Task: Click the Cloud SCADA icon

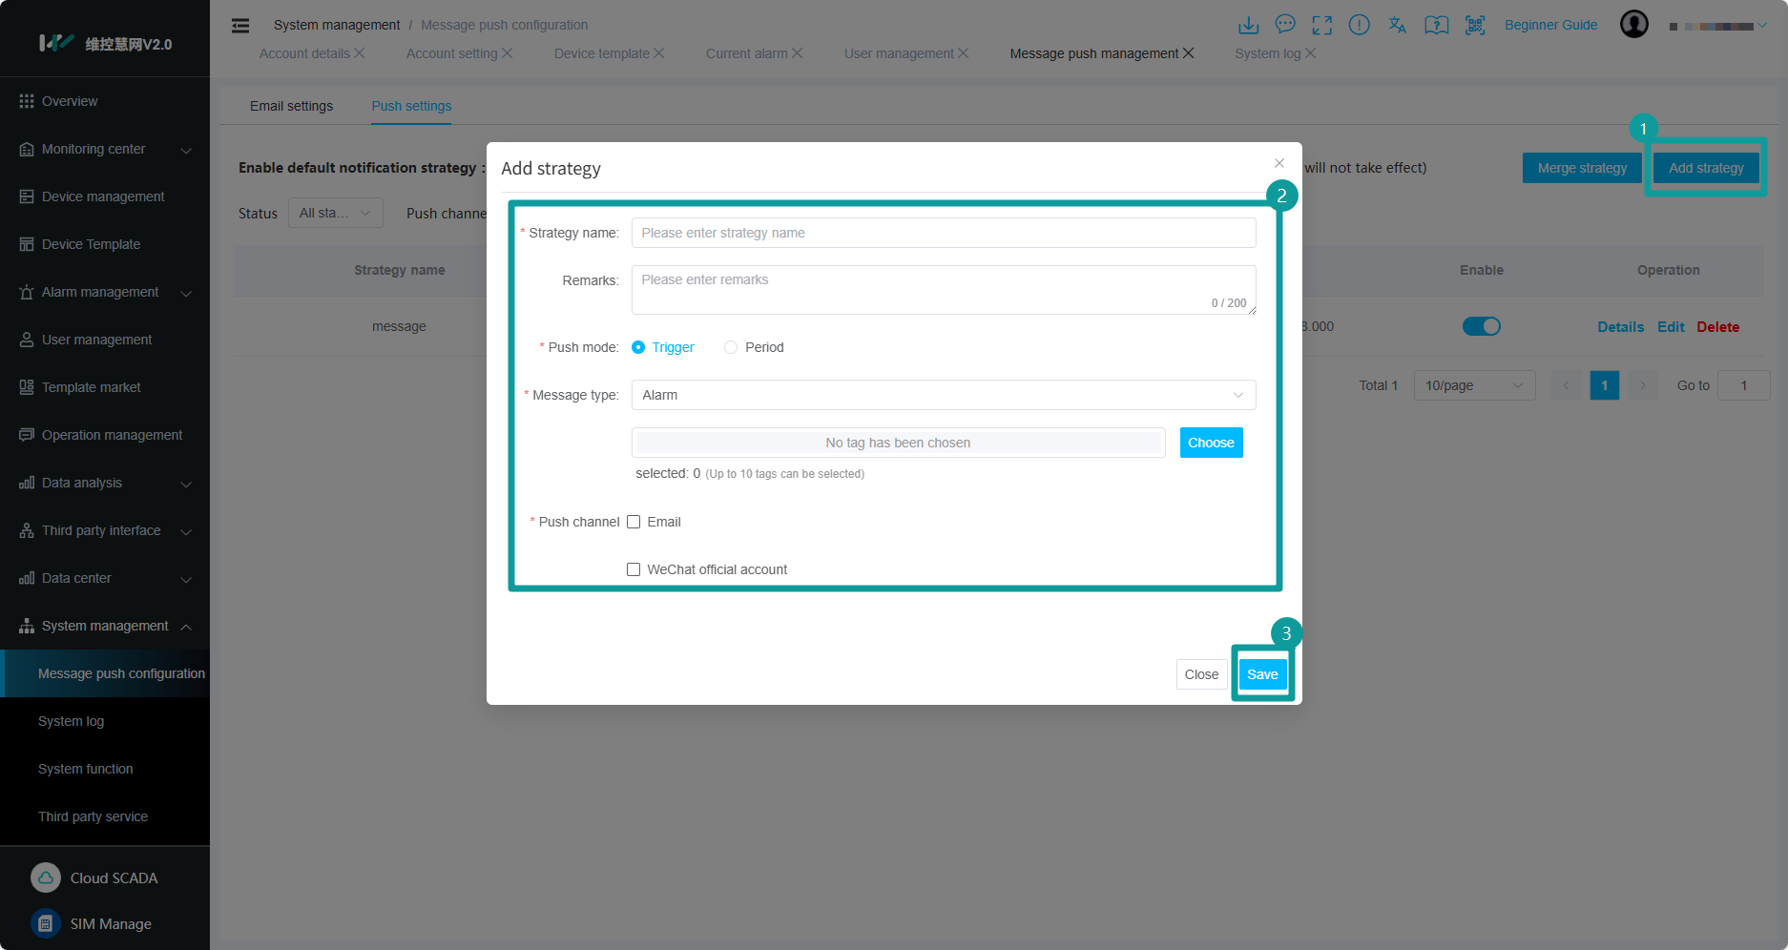Action: [46, 878]
